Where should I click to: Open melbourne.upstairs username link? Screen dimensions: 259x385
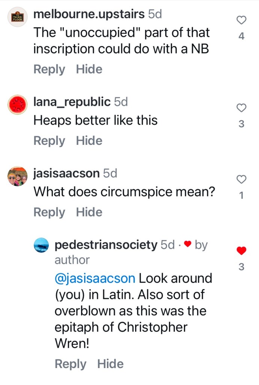point(89,14)
